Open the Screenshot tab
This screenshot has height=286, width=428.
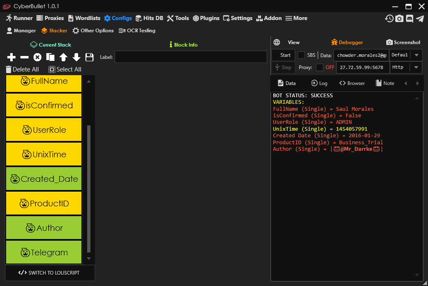point(403,42)
